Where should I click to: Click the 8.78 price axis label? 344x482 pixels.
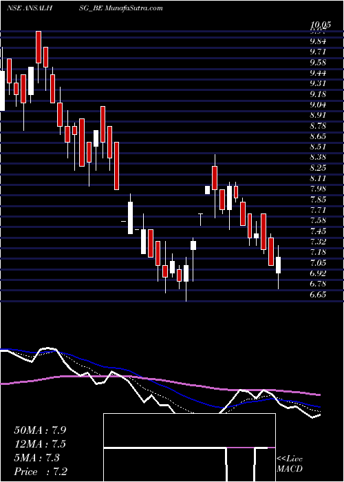click(318, 126)
